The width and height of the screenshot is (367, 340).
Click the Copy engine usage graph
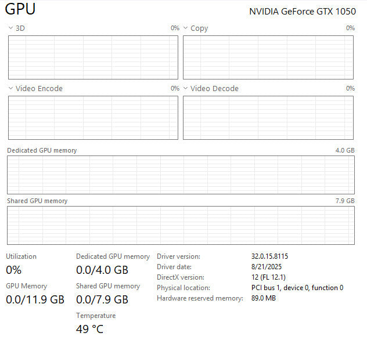tap(268, 57)
